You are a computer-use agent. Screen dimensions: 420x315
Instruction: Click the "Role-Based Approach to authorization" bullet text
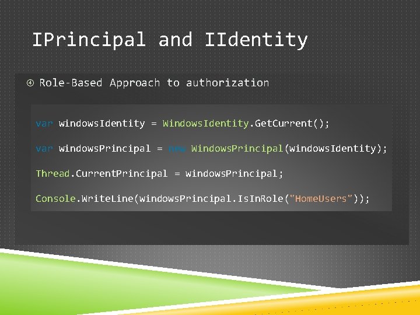(154, 83)
